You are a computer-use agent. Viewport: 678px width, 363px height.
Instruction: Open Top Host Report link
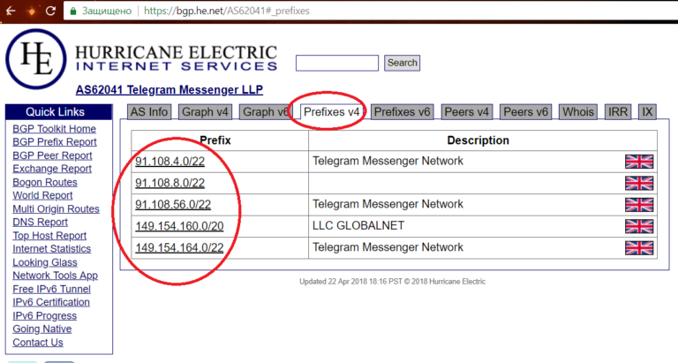click(x=49, y=236)
